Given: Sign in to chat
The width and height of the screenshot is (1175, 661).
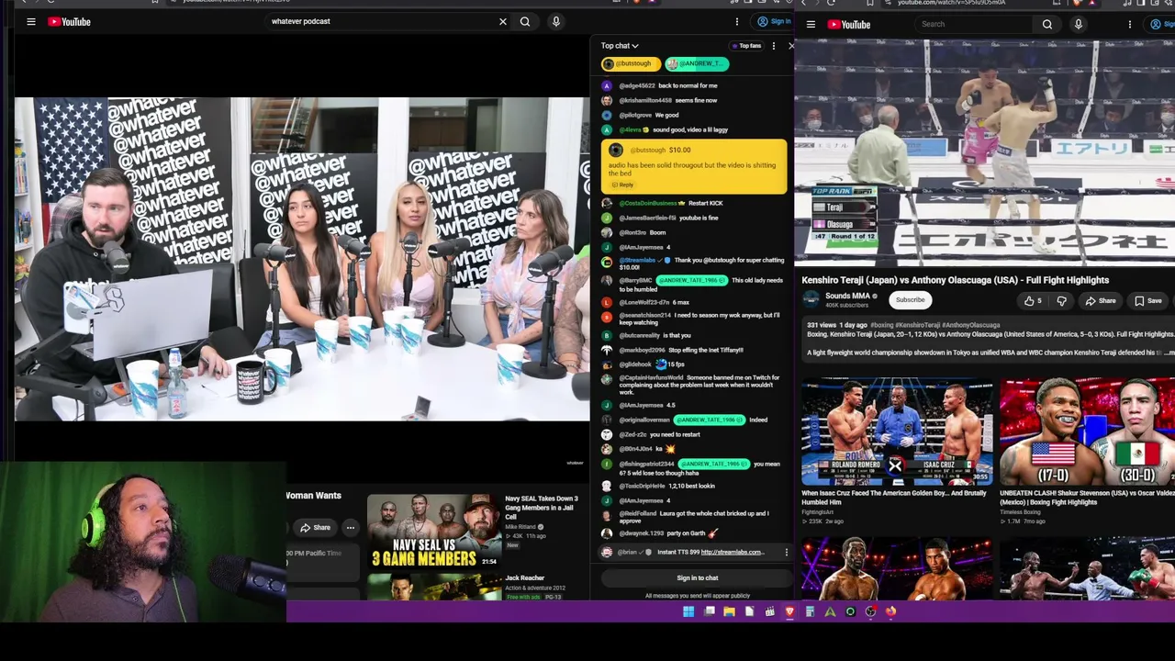Looking at the screenshot, I should [x=698, y=578].
